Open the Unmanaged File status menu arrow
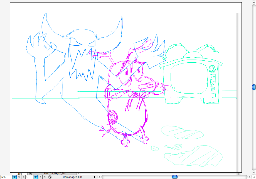 95,177
